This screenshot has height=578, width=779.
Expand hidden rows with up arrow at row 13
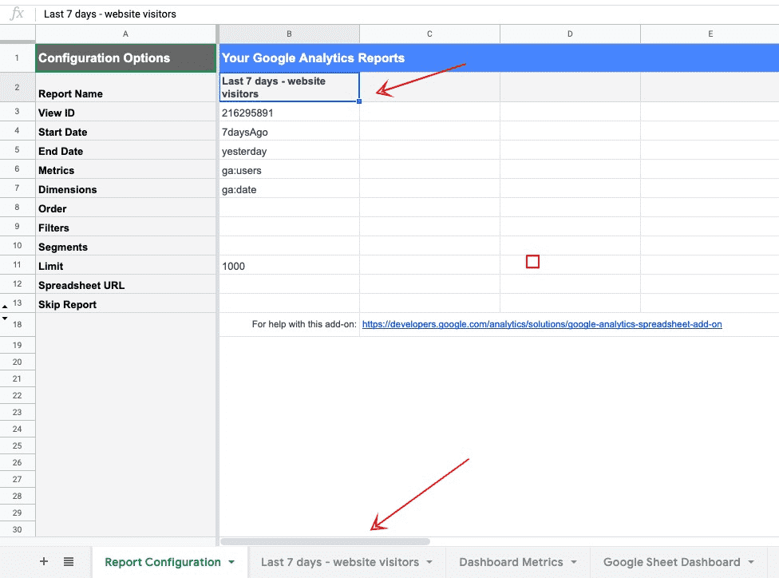[x=5, y=307]
